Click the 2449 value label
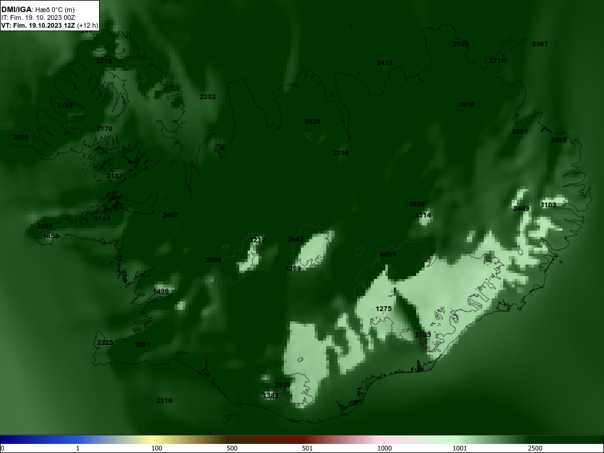The height and width of the screenshot is (453, 604). pos(521,208)
